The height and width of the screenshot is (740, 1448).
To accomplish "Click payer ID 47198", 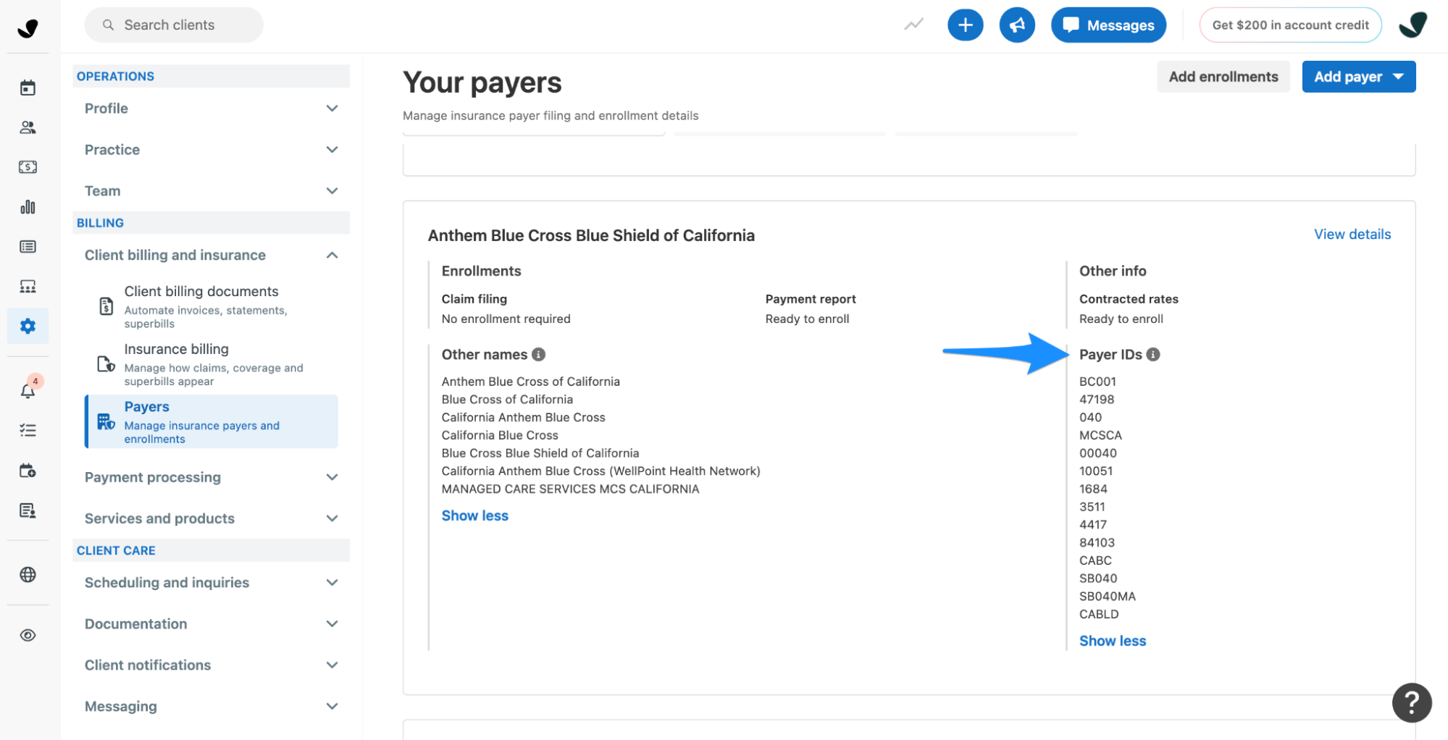I will (x=1096, y=400).
